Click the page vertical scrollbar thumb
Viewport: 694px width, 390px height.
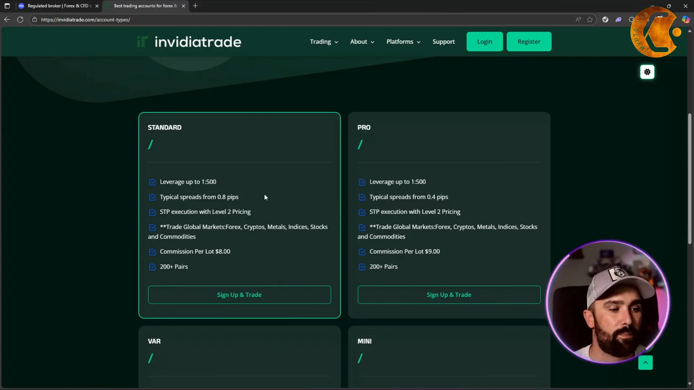[x=690, y=179]
